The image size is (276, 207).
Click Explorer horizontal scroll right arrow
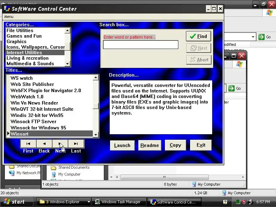coord(243,177)
